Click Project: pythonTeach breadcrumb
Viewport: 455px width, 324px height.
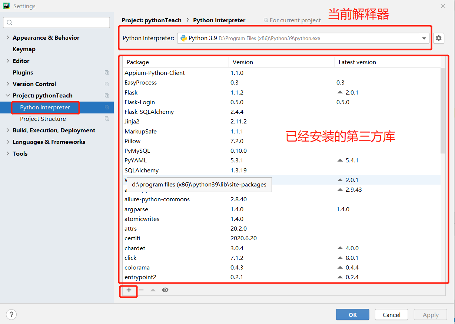[152, 20]
